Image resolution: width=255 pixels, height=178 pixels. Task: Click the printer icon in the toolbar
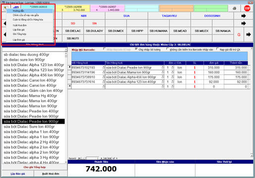[234, 8]
